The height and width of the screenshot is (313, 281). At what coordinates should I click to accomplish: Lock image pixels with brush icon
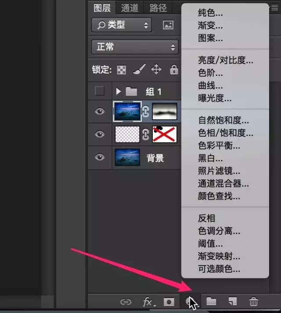138,70
